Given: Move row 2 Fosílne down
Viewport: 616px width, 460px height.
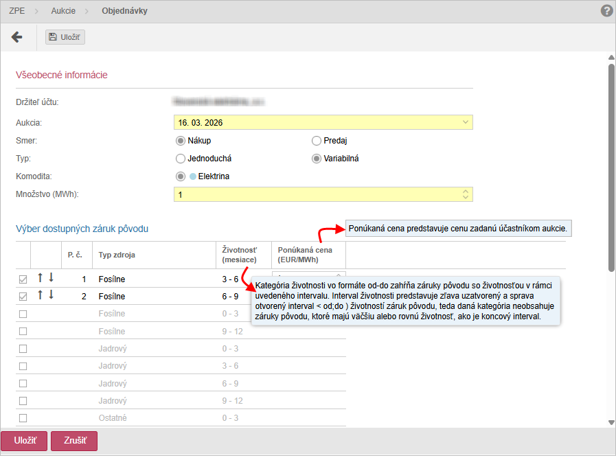Looking at the screenshot, I should pyautogui.click(x=51, y=296).
